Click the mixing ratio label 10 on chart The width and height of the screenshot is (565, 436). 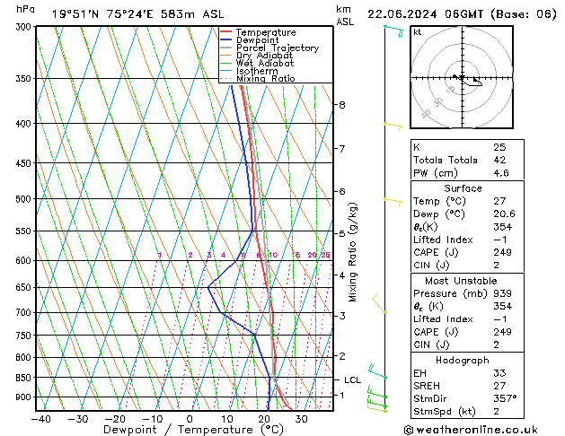click(x=273, y=255)
